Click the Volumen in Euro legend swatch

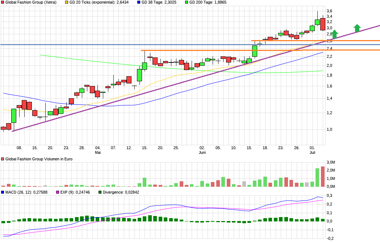3,159
